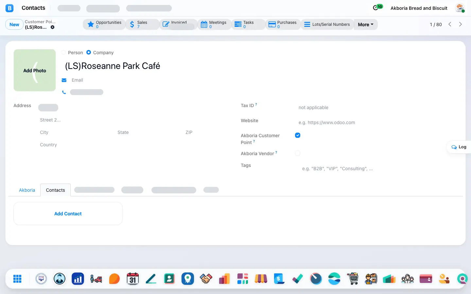Image resolution: width=471 pixels, height=294 pixels.
Task: Open the calendar app showing 31
Action: (x=133, y=279)
